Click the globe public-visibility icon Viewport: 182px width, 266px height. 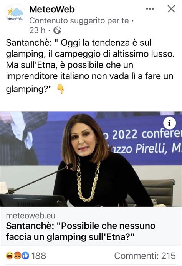pos(57,30)
